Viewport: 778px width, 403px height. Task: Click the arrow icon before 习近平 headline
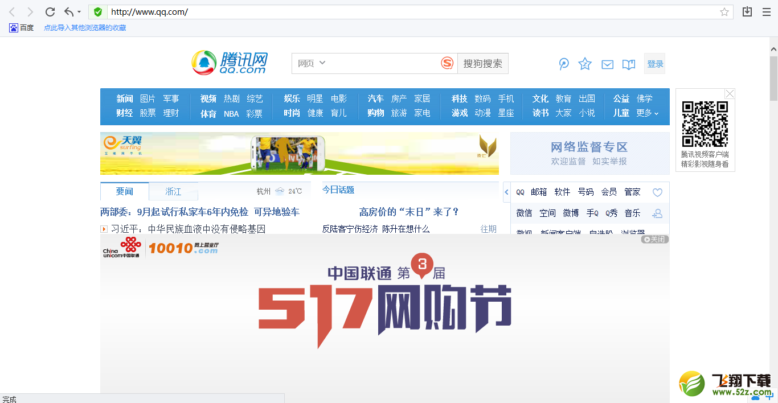(x=104, y=229)
